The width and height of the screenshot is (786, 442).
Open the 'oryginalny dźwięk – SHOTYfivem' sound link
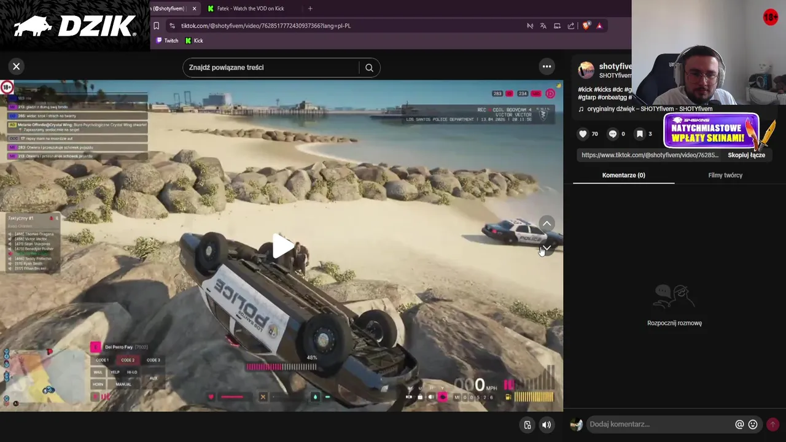click(x=650, y=109)
